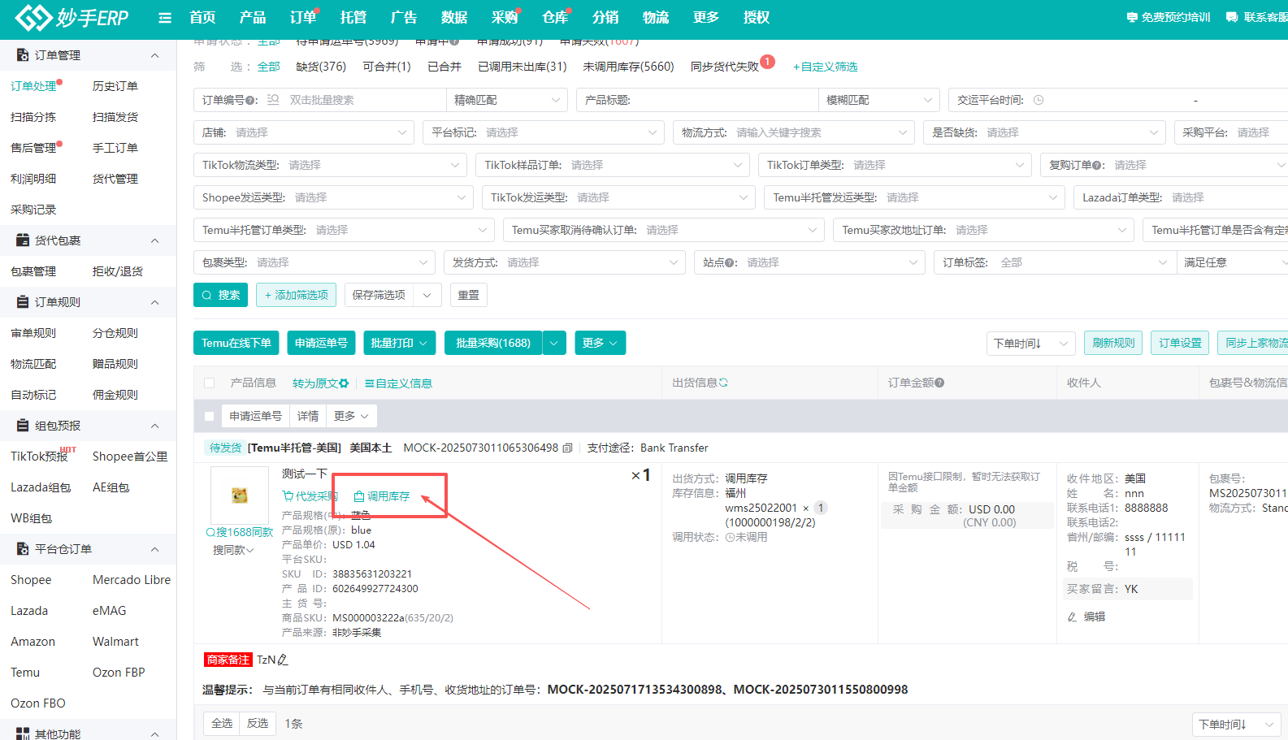Click the 订单管理 section icon

point(23,55)
